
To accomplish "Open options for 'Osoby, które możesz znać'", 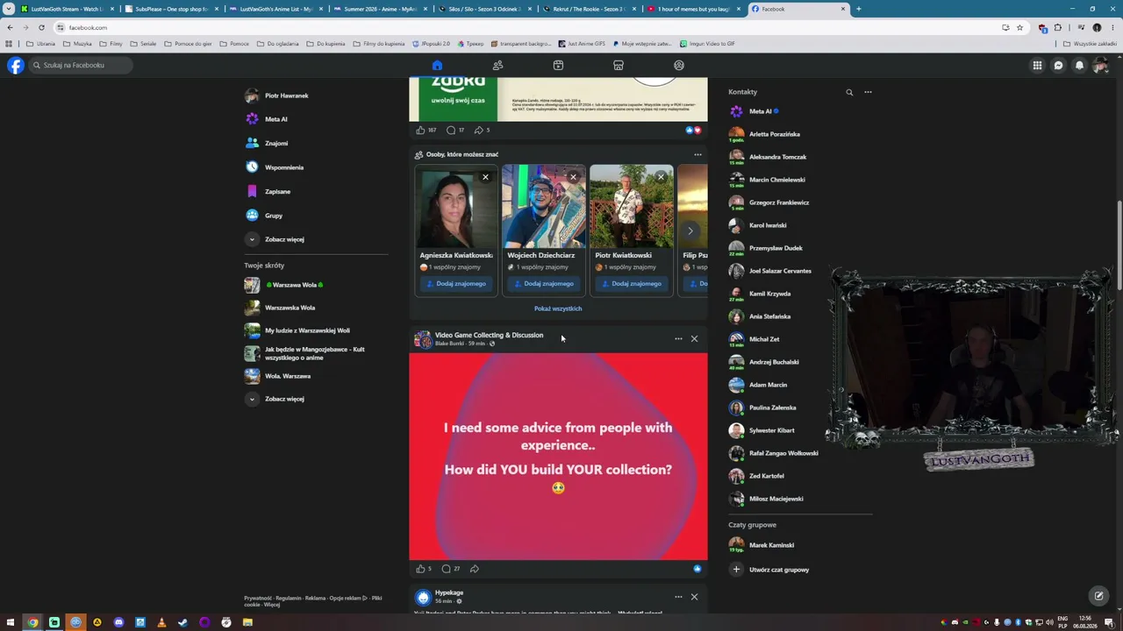I will [x=697, y=155].
